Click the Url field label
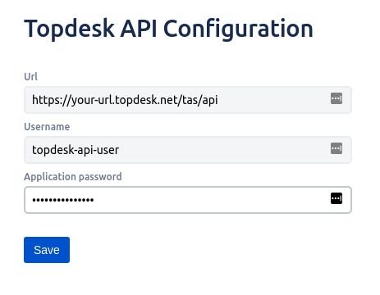The height and width of the screenshot is (295, 380). pos(30,76)
